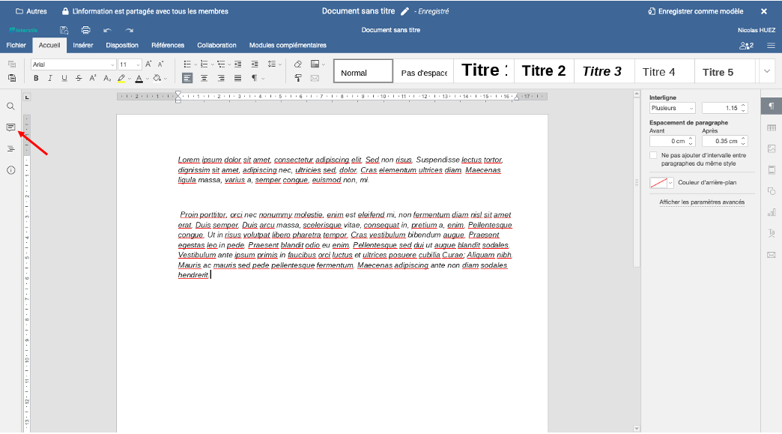The image size is (782, 434).
Task: Show nonprinting characters pilcrow button
Action: point(255,78)
